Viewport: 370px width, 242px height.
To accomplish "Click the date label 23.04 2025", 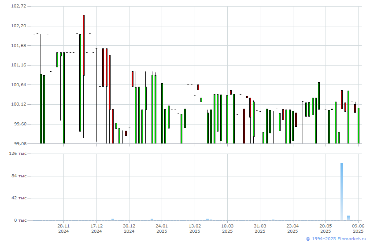I will tap(293, 228).
